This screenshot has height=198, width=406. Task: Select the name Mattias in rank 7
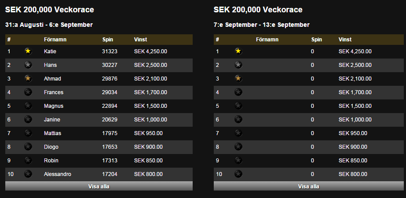[x=52, y=133]
